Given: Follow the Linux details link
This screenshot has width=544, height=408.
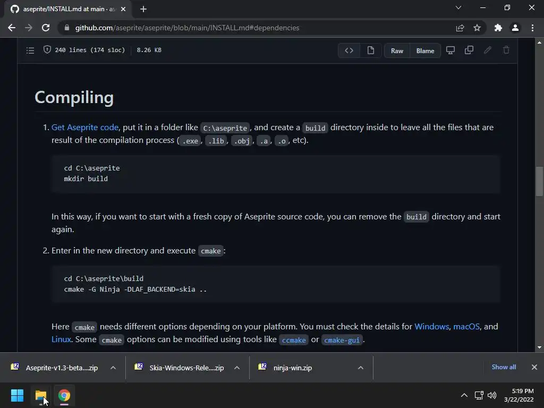Looking at the screenshot, I should coord(61,339).
